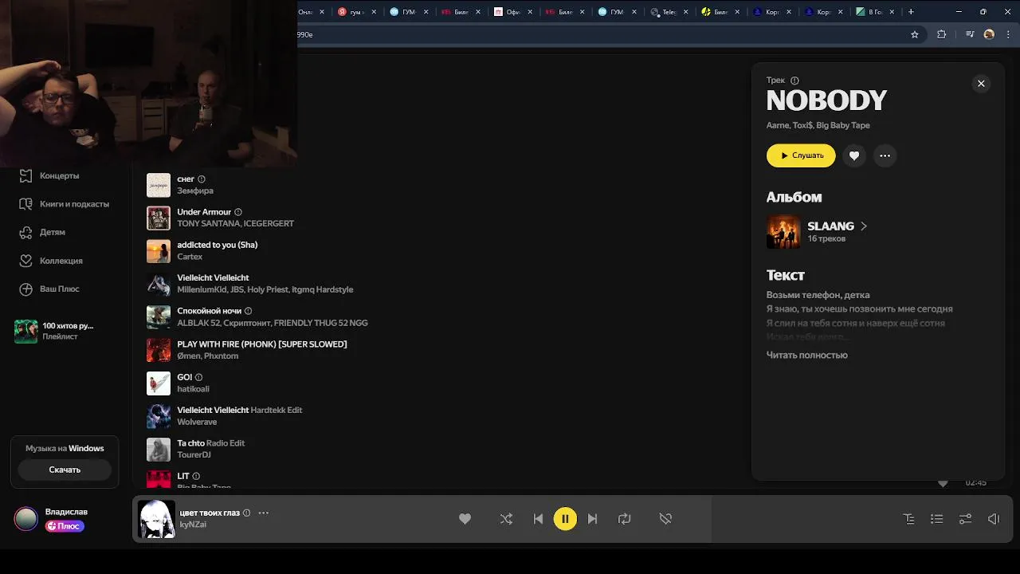Click the Ваш Плюс sidebar icon
This screenshot has height=574, width=1020.
(25, 289)
